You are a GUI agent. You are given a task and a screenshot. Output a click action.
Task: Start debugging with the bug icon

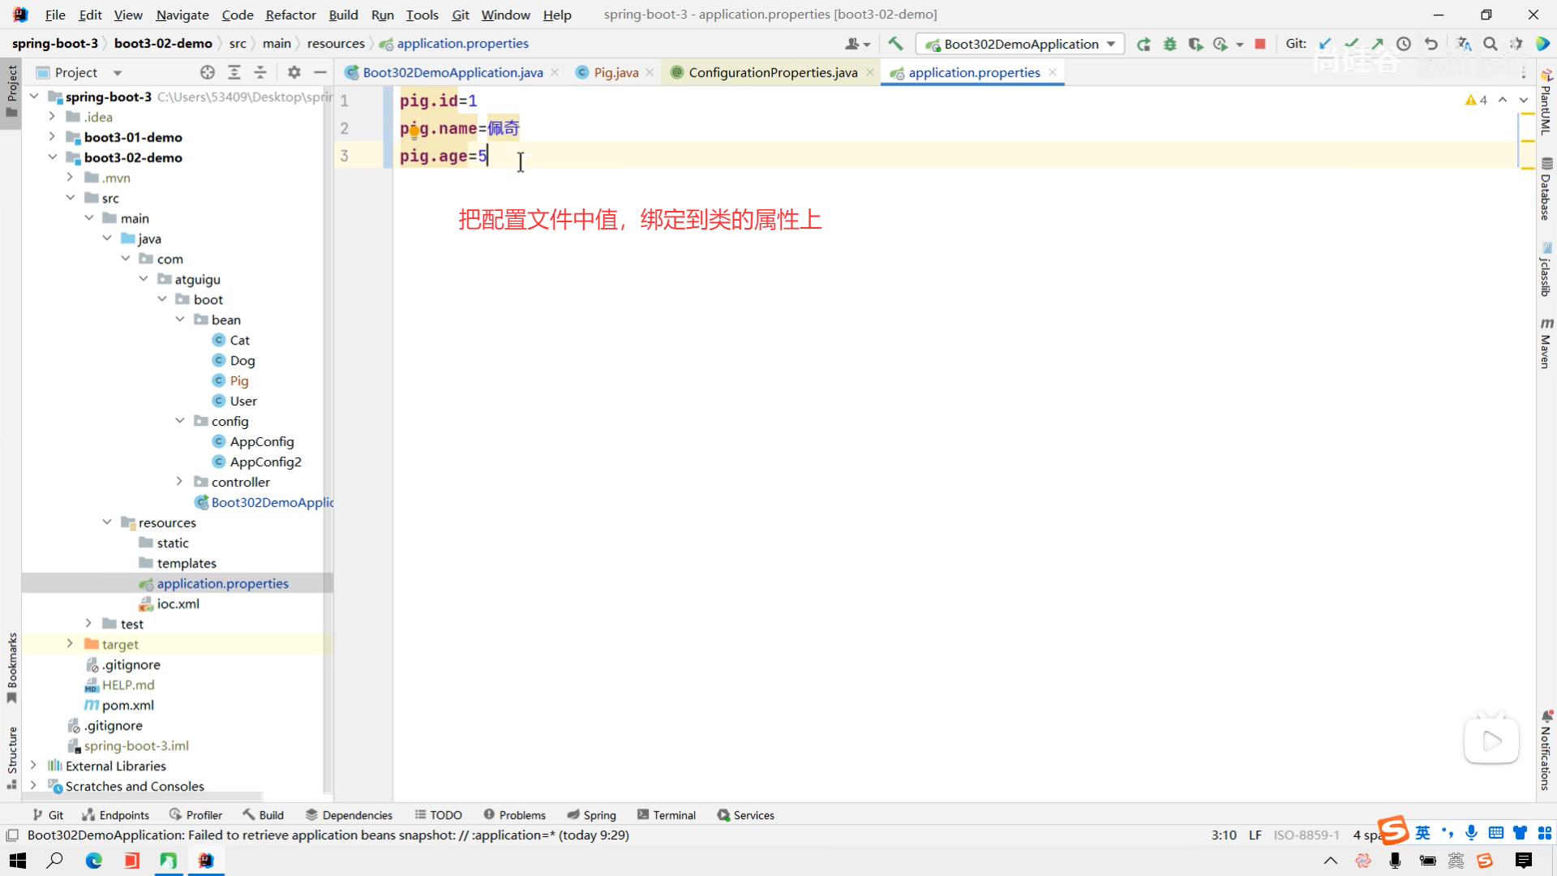[x=1169, y=44]
